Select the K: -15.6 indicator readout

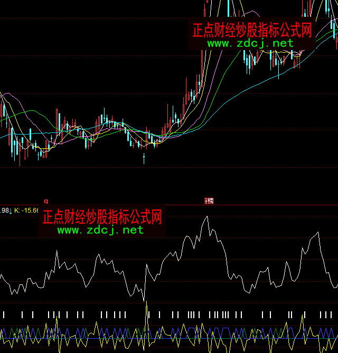[x=26, y=211]
